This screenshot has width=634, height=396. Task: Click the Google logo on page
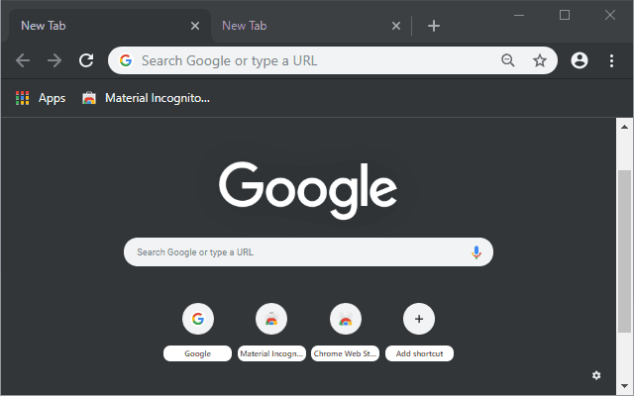point(308,191)
